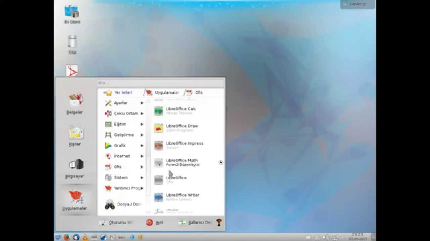The height and width of the screenshot is (241, 430).
Task: Open the PDF document icon on desktop
Action: pos(72,71)
